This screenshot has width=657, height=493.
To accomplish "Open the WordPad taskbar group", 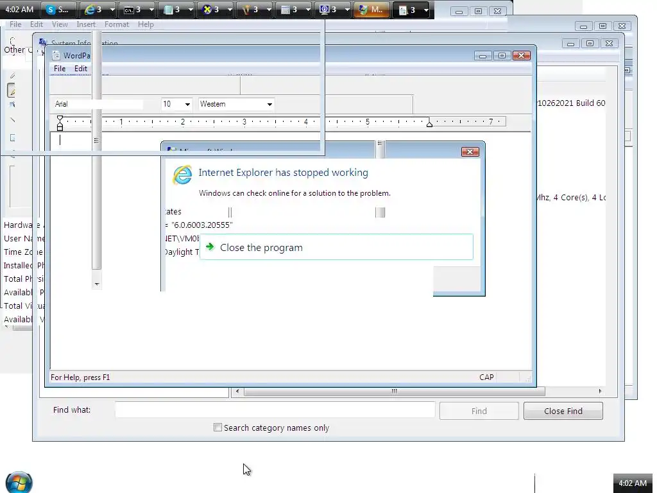I will pyautogui.click(x=411, y=10).
